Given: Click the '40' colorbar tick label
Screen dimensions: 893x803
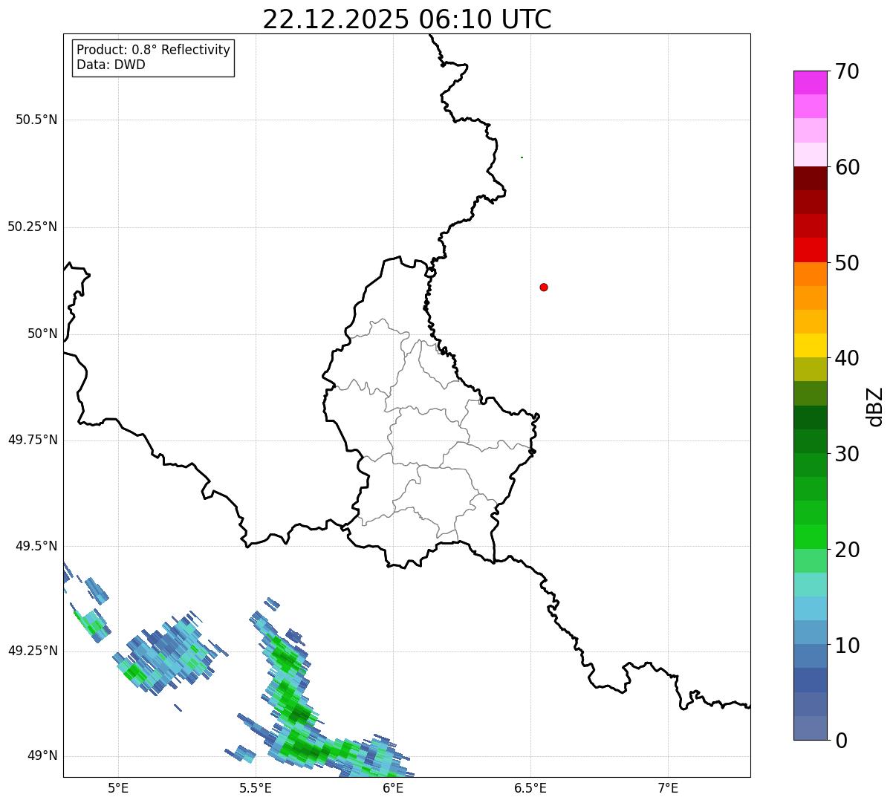Looking at the screenshot, I should pos(847,358).
